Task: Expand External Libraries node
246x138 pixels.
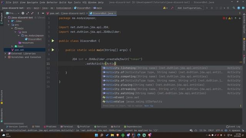Action: click(5, 54)
